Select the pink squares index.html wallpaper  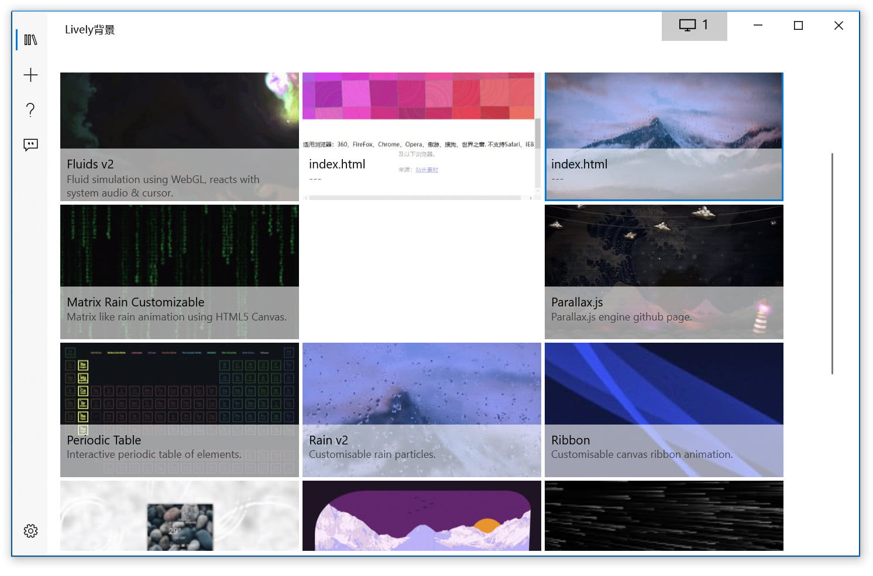(x=421, y=136)
